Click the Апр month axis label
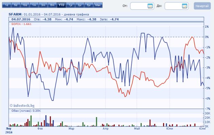Screen dimensions: 214x135 (106, 128)
